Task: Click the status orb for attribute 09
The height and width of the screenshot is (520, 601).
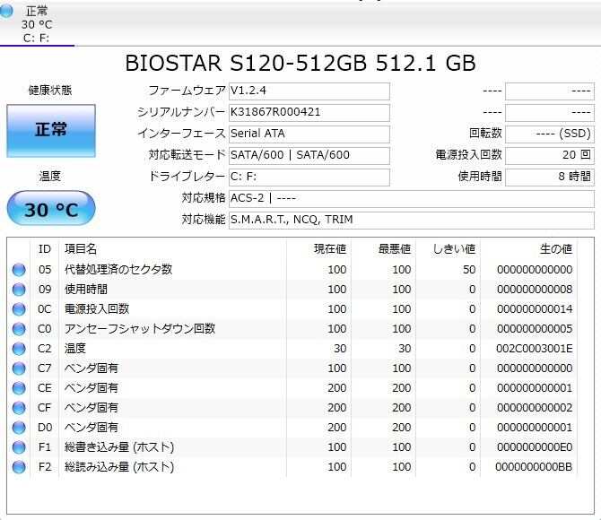Action: 19,290
